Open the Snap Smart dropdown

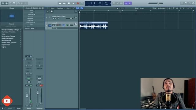145,8
